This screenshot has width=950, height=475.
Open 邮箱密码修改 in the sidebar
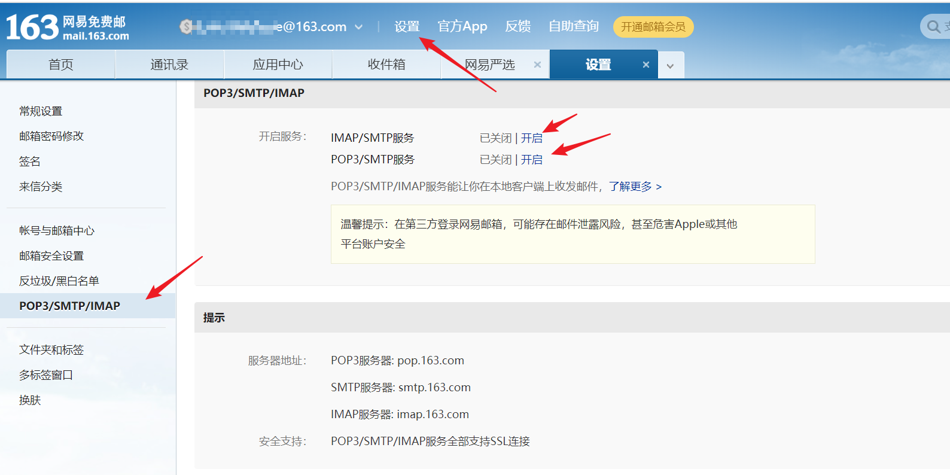pyautogui.click(x=51, y=136)
